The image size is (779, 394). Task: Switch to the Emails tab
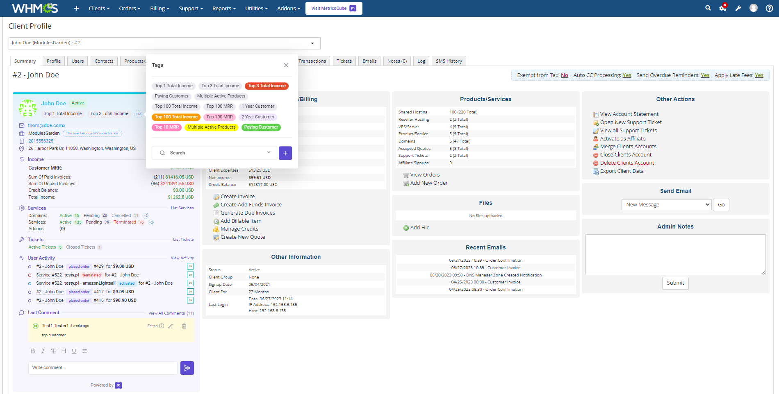coord(369,61)
